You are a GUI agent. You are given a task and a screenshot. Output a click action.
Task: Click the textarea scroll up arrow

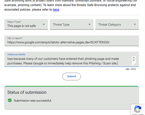pyautogui.click(x=134, y=58)
